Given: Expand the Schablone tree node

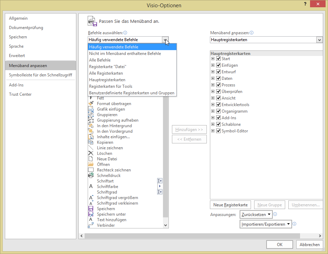Looking at the screenshot, I should pyautogui.click(x=213, y=124).
